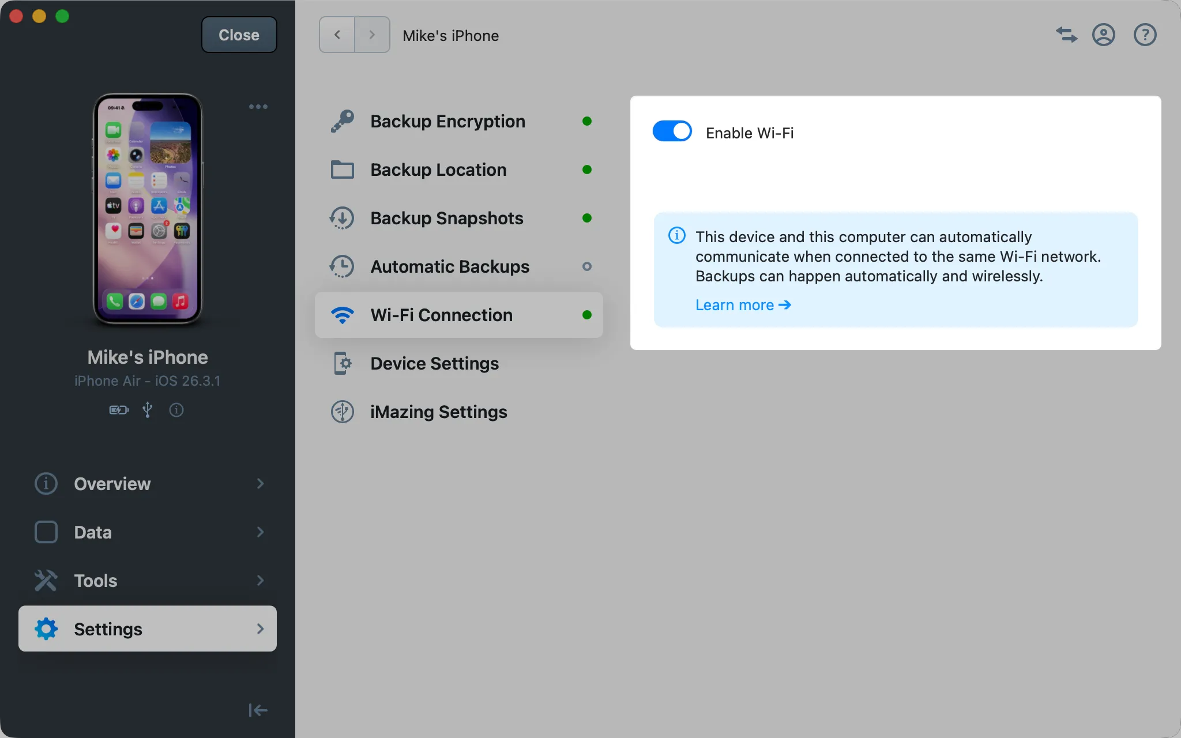Switch to the Overview section
This screenshot has width=1181, height=738.
tap(112, 484)
